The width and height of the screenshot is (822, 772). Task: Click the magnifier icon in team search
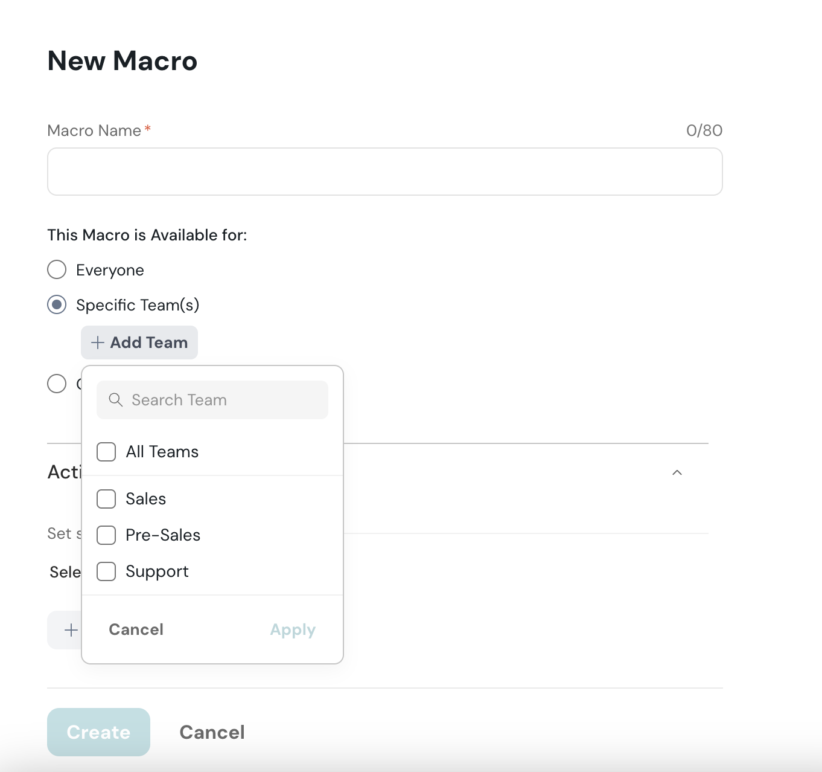(115, 400)
